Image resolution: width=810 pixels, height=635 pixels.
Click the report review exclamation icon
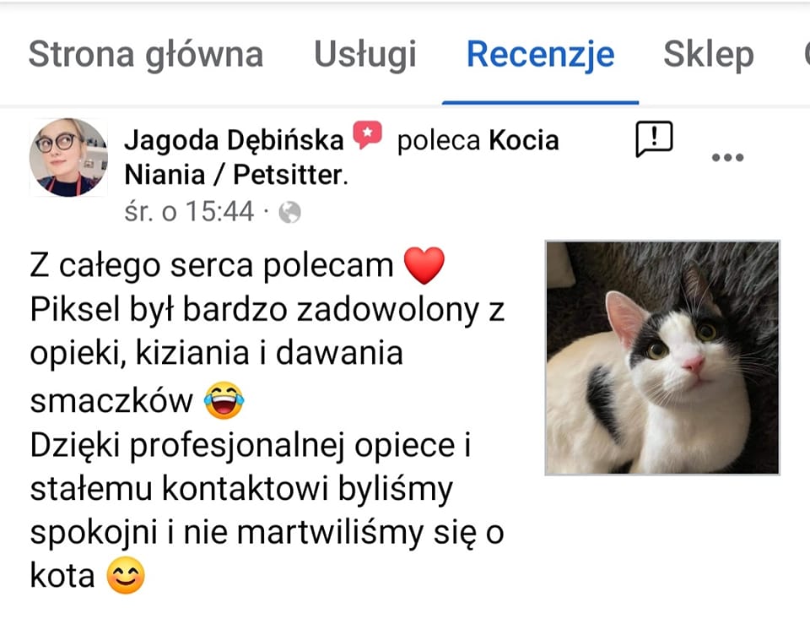point(654,138)
